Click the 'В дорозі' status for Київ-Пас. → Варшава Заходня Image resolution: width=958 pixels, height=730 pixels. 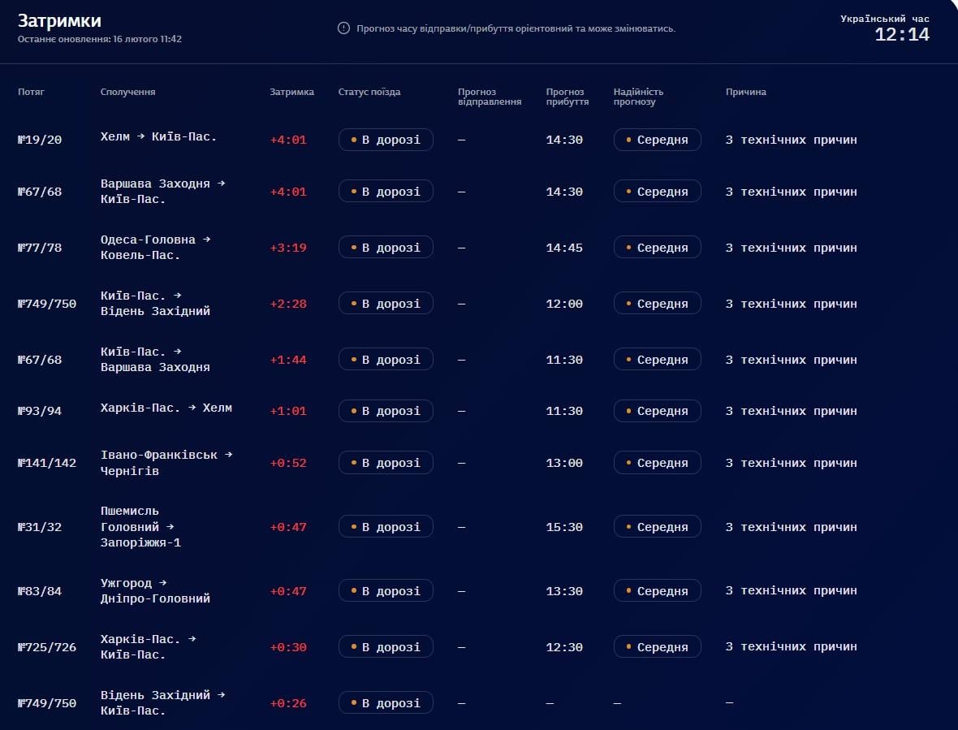pyautogui.click(x=386, y=360)
